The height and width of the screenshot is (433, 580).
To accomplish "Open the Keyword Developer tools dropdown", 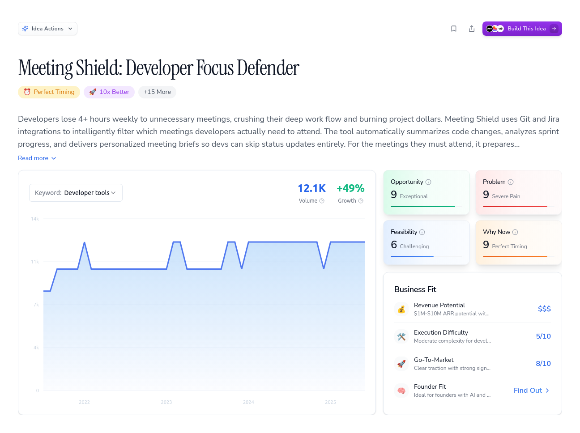I will (x=76, y=193).
